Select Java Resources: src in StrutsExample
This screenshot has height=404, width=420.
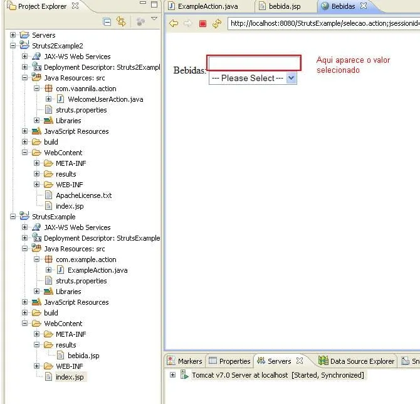click(75, 249)
